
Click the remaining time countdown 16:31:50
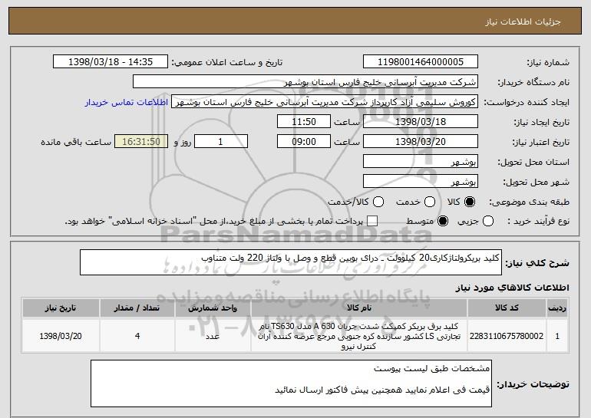pyautogui.click(x=141, y=142)
